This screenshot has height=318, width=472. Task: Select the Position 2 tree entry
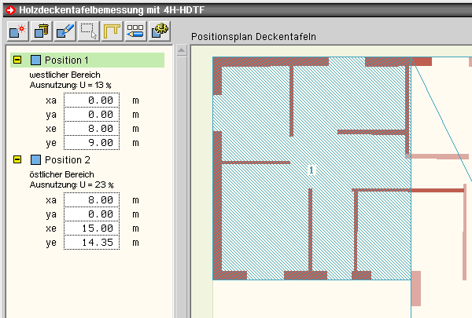(x=67, y=160)
